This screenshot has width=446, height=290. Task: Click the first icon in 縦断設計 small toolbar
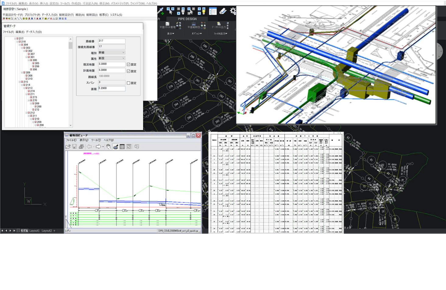tap(4, 19)
